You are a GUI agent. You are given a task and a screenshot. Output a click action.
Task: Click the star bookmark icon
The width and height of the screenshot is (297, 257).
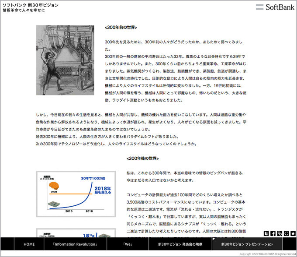(293, 233)
